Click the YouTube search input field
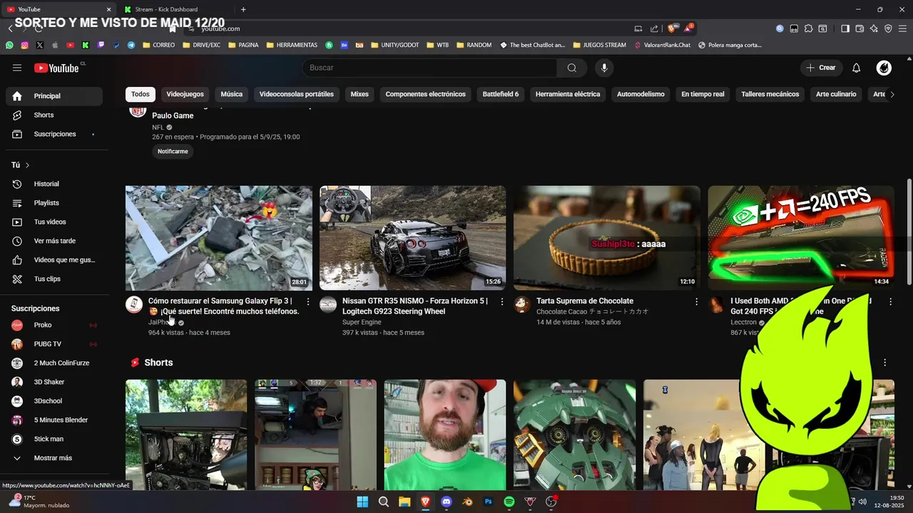The height and width of the screenshot is (513, 913). pos(430,68)
